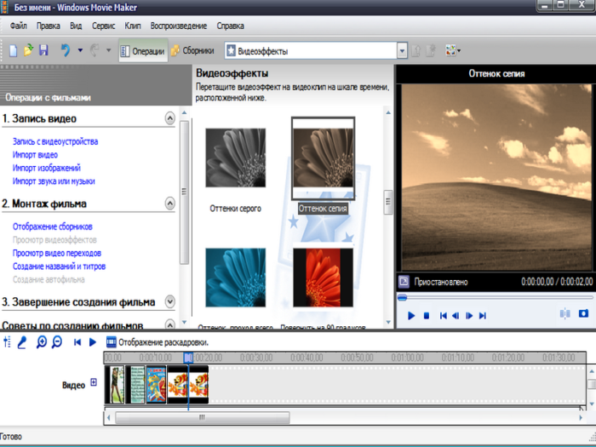Go back with the preview's back-to-start button
Image resolution: width=596 pixels, height=447 pixels.
click(443, 316)
